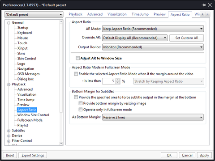Click the Set Custom AR button

[187, 38]
